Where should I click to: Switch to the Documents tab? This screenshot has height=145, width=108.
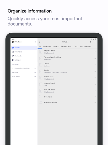click(47, 46)
